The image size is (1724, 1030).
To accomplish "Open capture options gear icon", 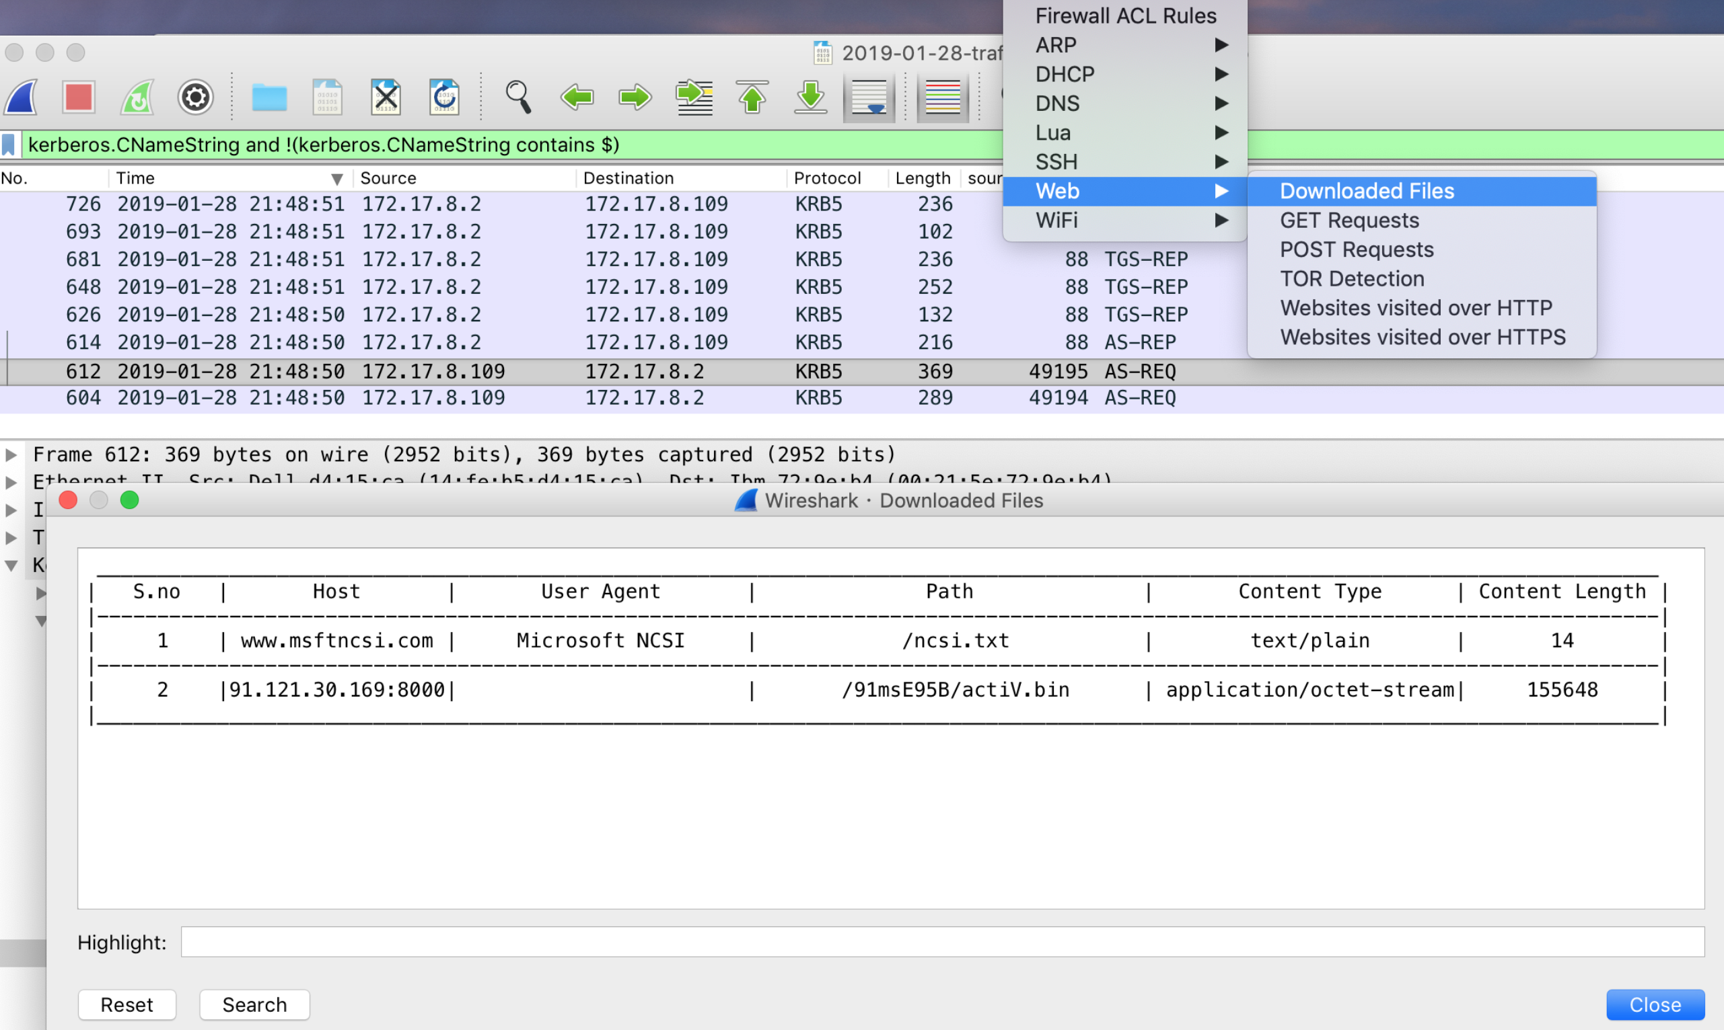I will point(195,97).
